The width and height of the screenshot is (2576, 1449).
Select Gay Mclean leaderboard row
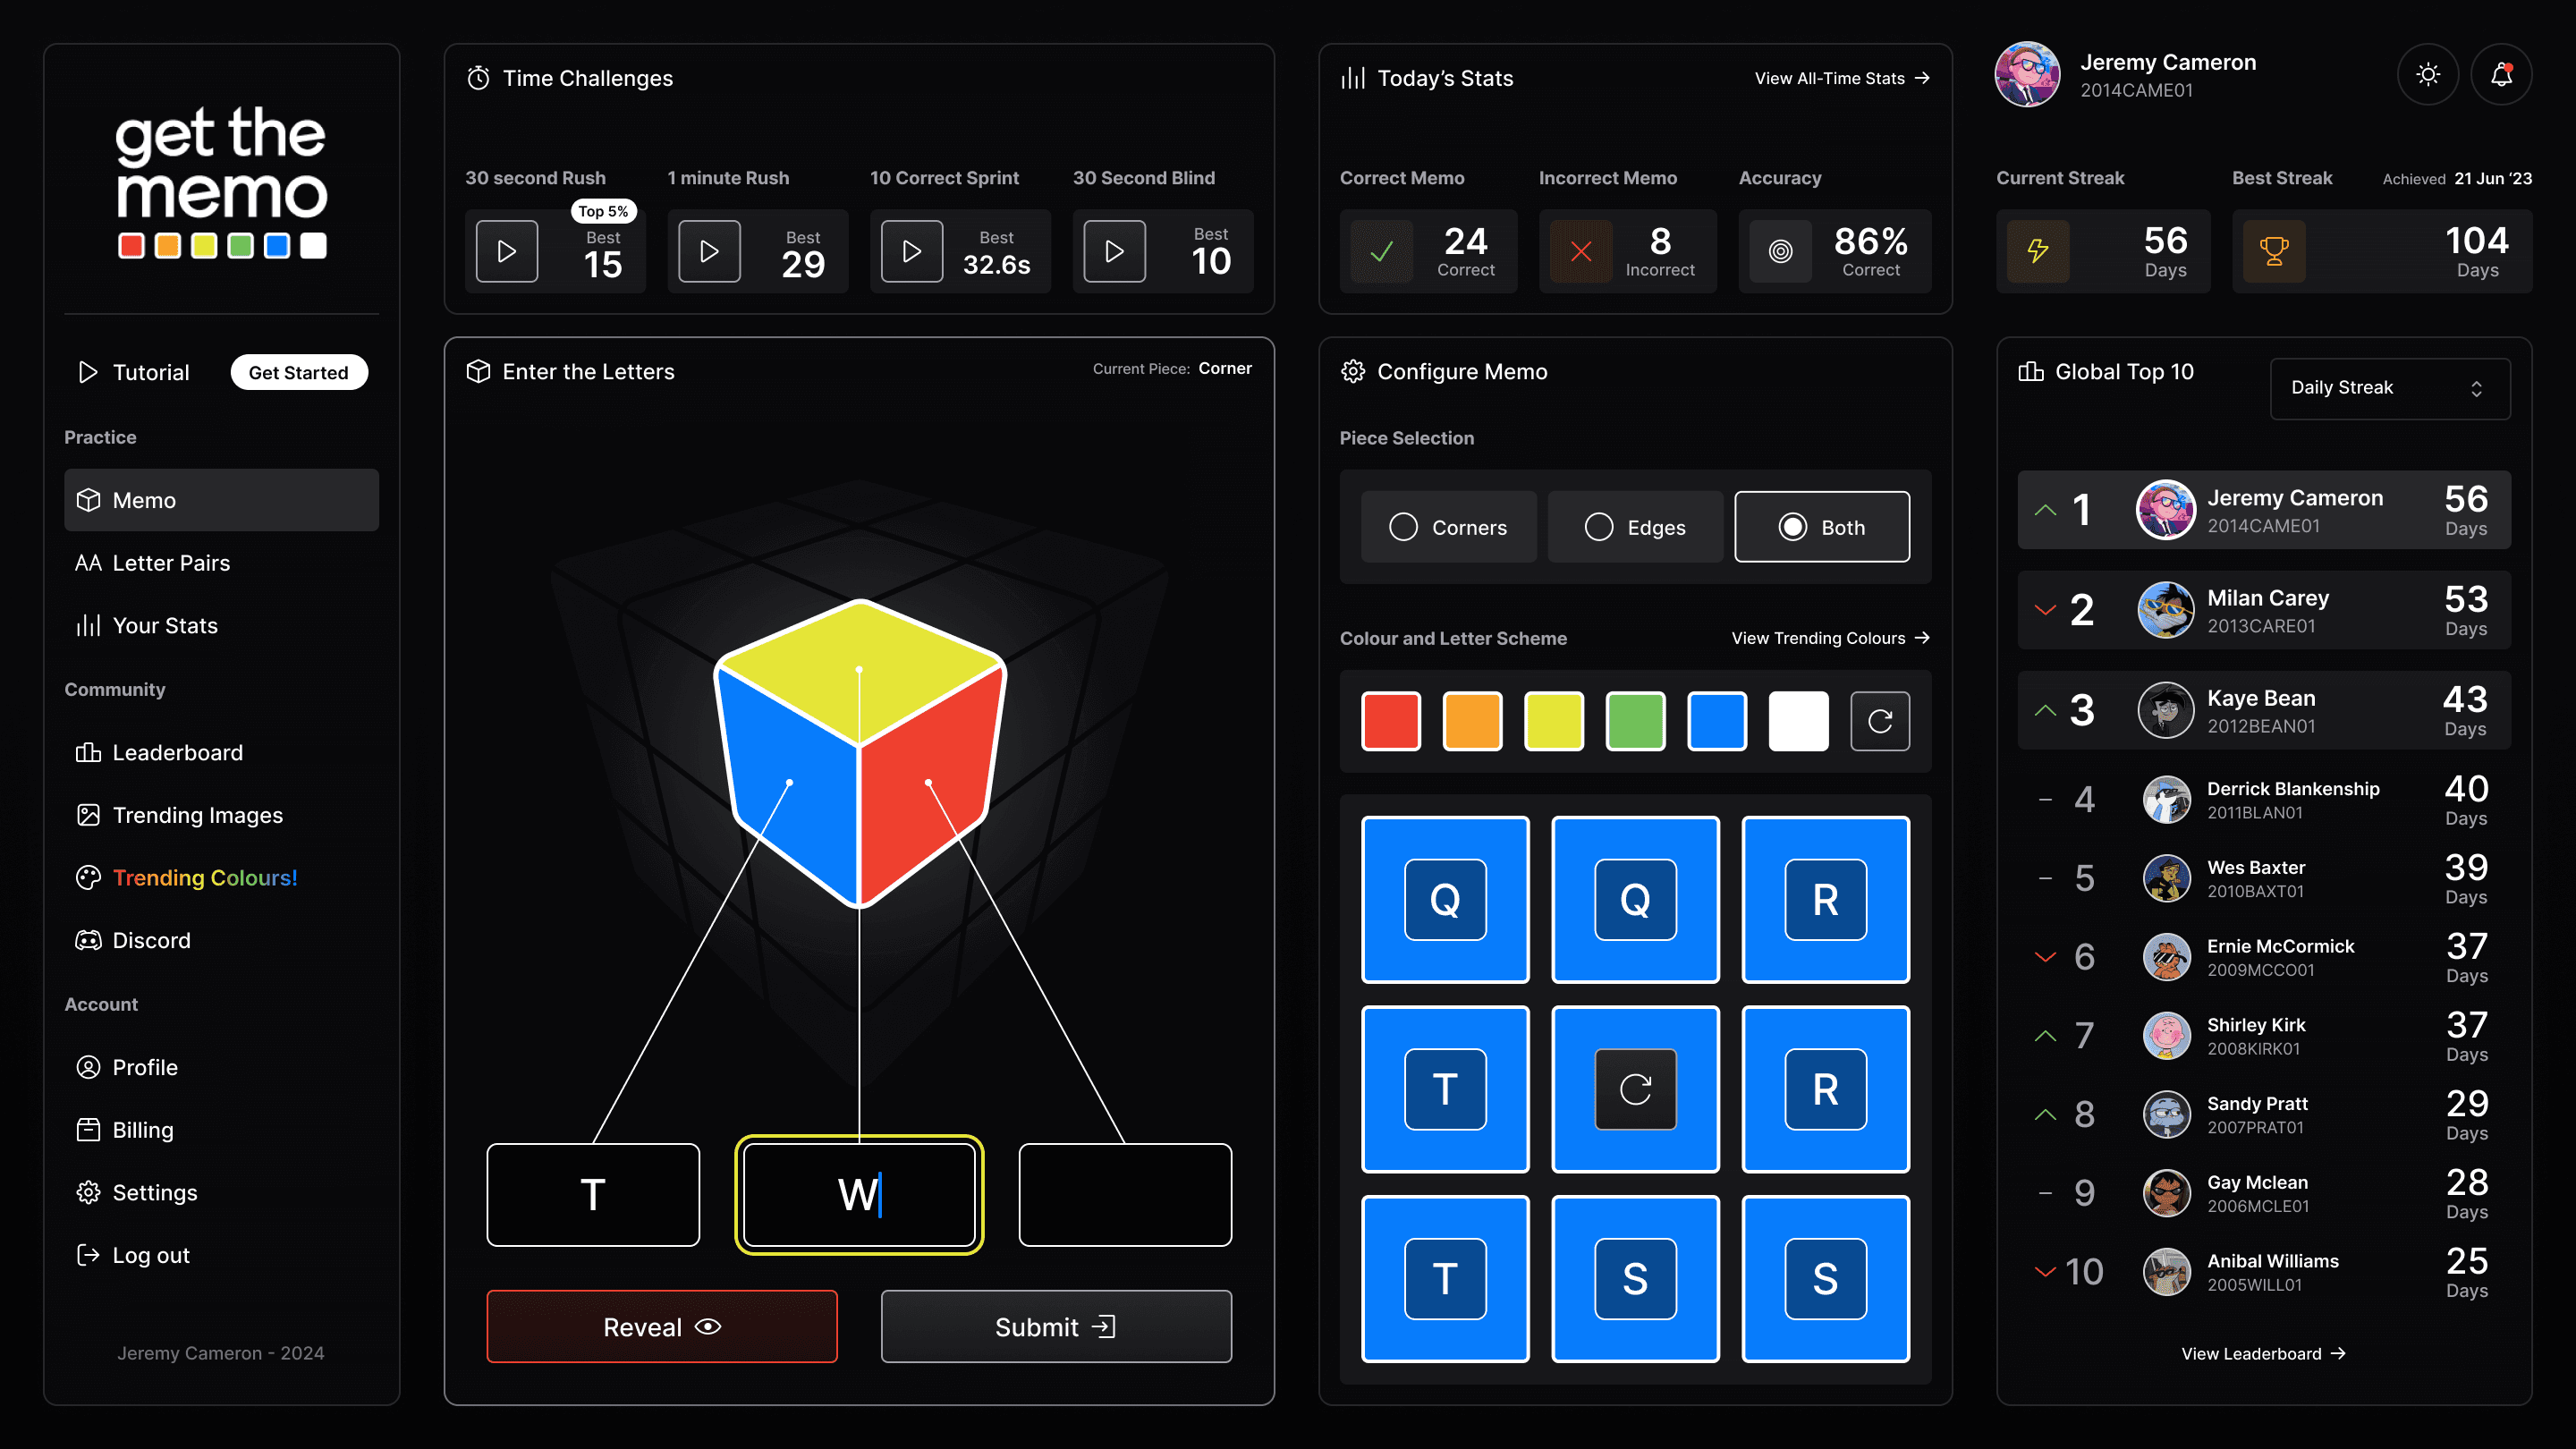[2264, 1194]
